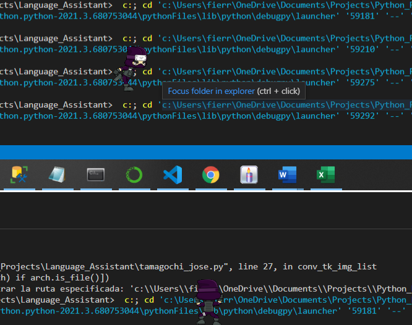The width and height of the screenshot is (412, 325).
Task: Click 'cd' command on the '59275' row
Action: coord(147,72)
